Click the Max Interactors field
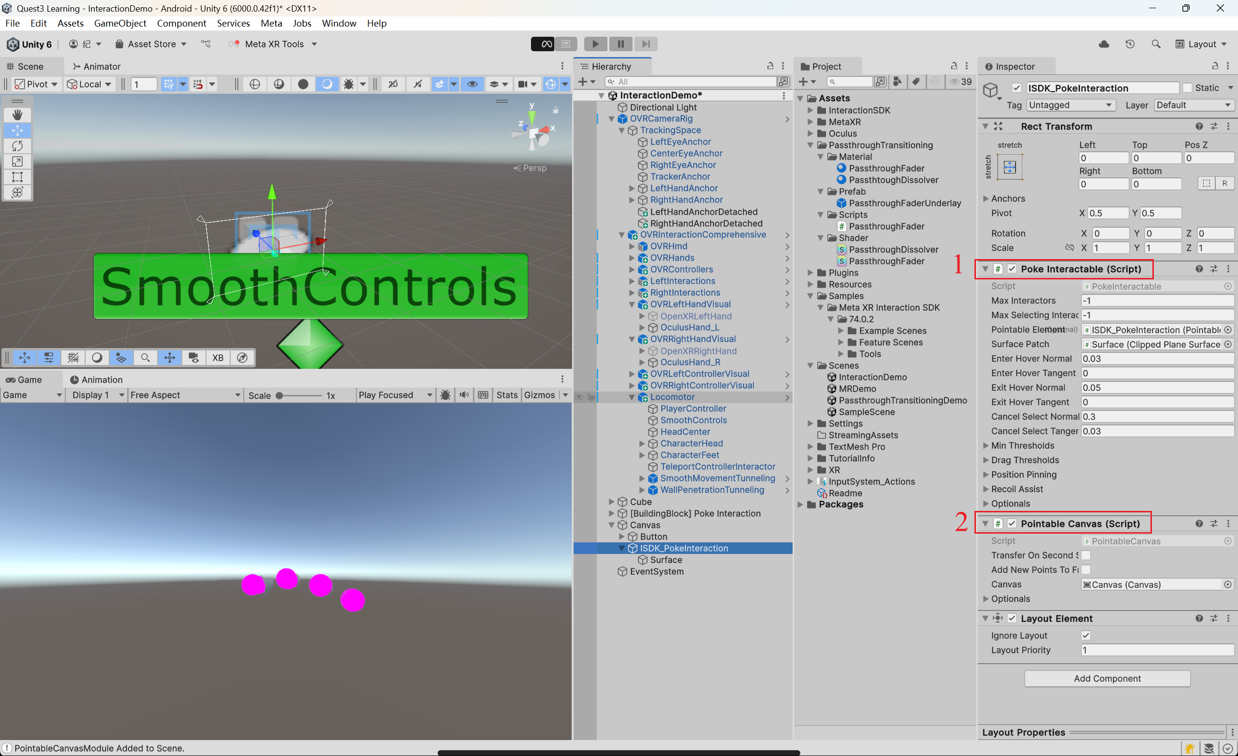1238x756 pixels. click(x=1158, y=301)
